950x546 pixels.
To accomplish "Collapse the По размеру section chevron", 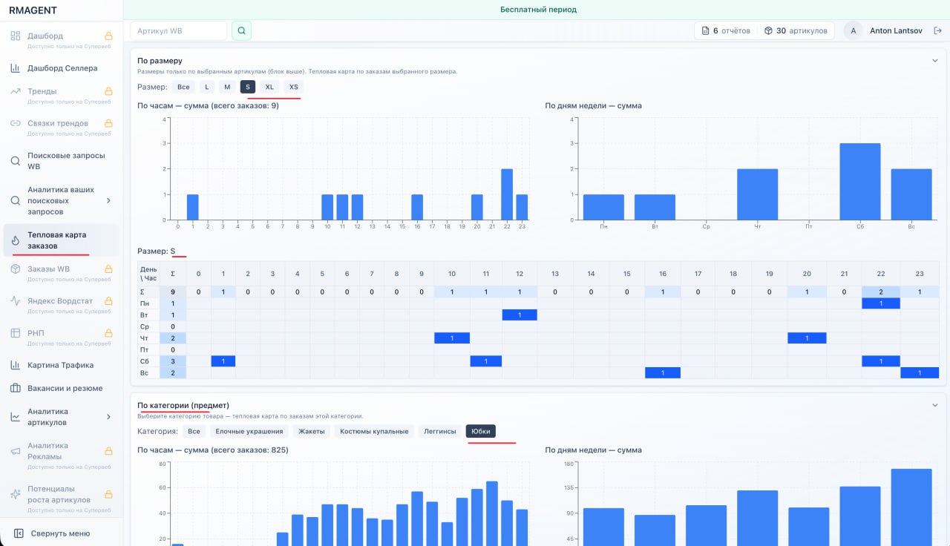I will point(935,61).
